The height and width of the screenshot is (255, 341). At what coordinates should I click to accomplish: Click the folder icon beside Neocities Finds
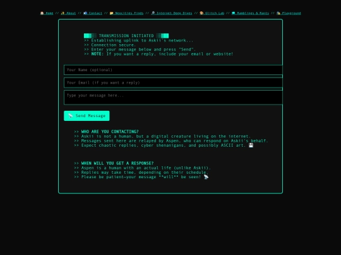[112, 13]
